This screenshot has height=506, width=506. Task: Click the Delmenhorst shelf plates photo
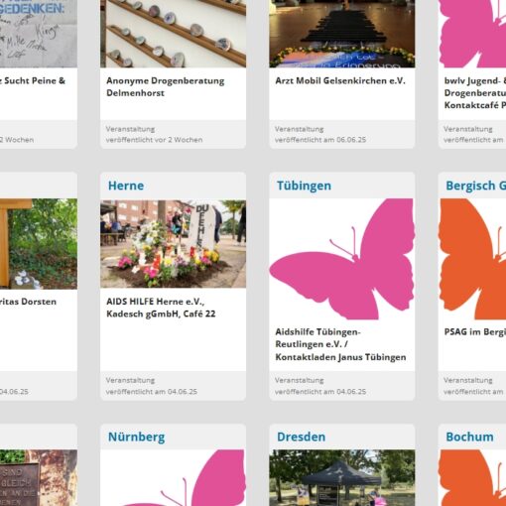pyautogui.click(x=173, y=34)
